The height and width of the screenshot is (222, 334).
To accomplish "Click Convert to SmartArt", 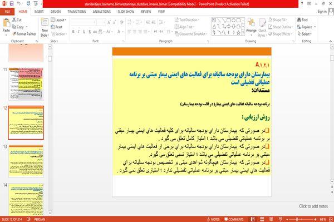I will click(191, 34).
